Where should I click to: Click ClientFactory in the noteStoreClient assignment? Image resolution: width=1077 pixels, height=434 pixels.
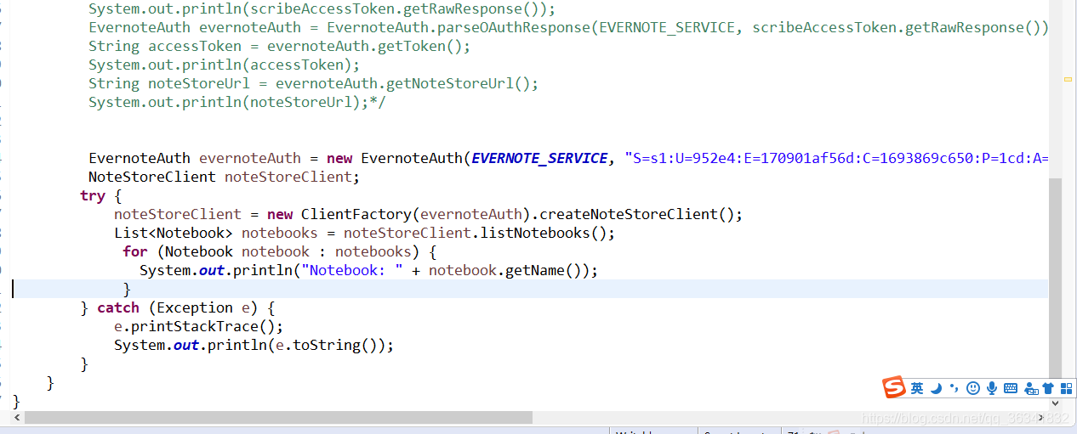click(x=356, y=214)
